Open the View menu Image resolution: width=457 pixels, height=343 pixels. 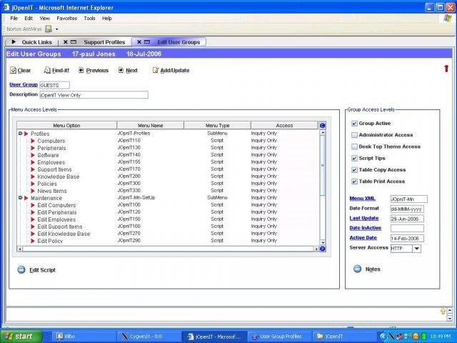(44, 18)
